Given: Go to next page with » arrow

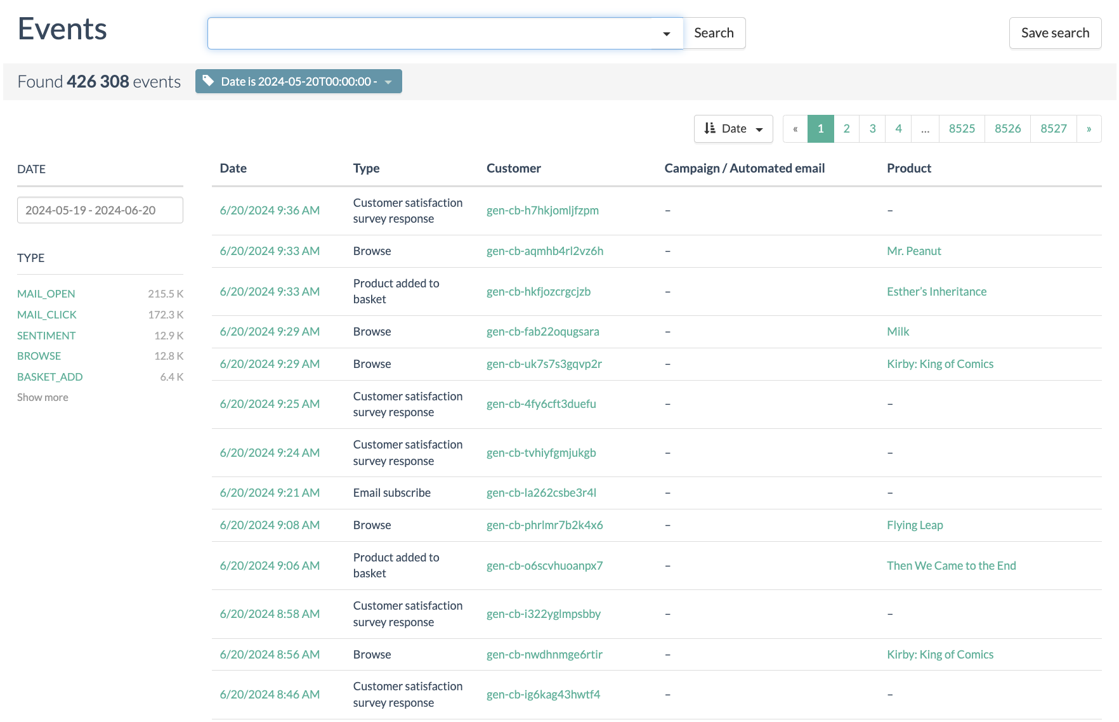Looking at the screenshot, I should point(1089,129).
